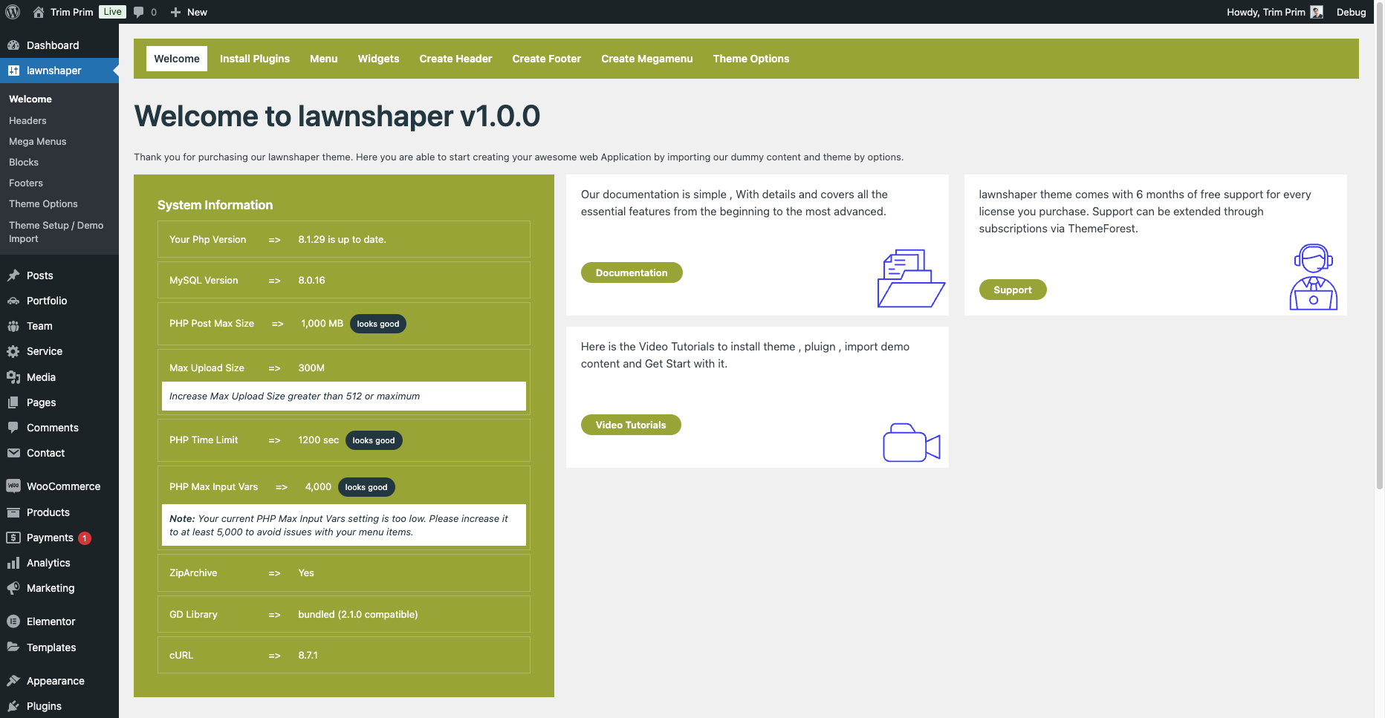Open the Theme Options tab
The width and height of the screenshot is (1385, 718).
pos(750,59)
